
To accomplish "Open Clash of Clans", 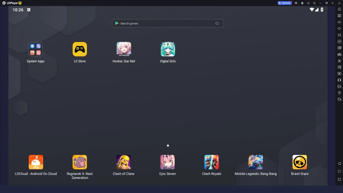I will 124,162.
